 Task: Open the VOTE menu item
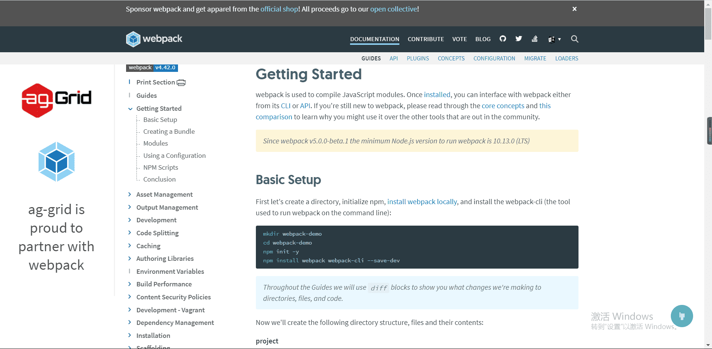point(459,39)
